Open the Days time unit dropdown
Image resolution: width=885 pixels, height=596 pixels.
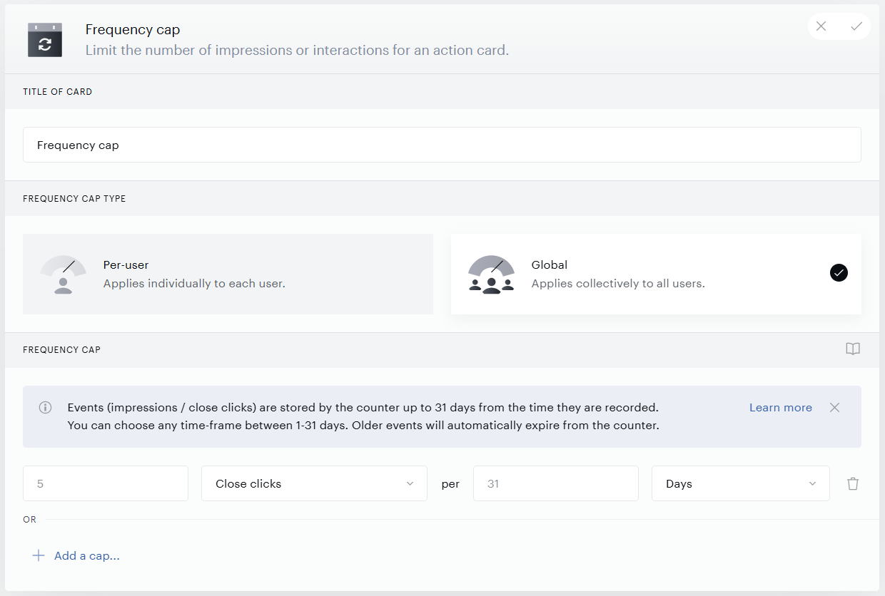(741, 483)
